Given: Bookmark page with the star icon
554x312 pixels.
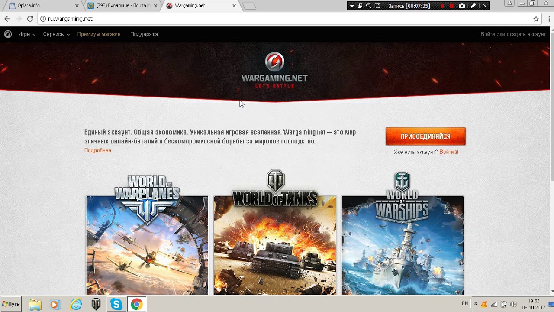Looking at the screenshot, I should [x=536, y=19].
